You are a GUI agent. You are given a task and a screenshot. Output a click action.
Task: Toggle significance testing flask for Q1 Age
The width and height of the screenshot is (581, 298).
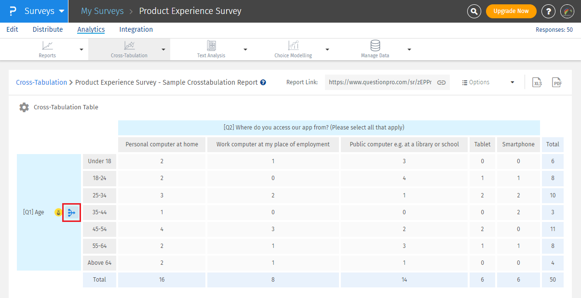pyautogui.click(x=57, y=212)
